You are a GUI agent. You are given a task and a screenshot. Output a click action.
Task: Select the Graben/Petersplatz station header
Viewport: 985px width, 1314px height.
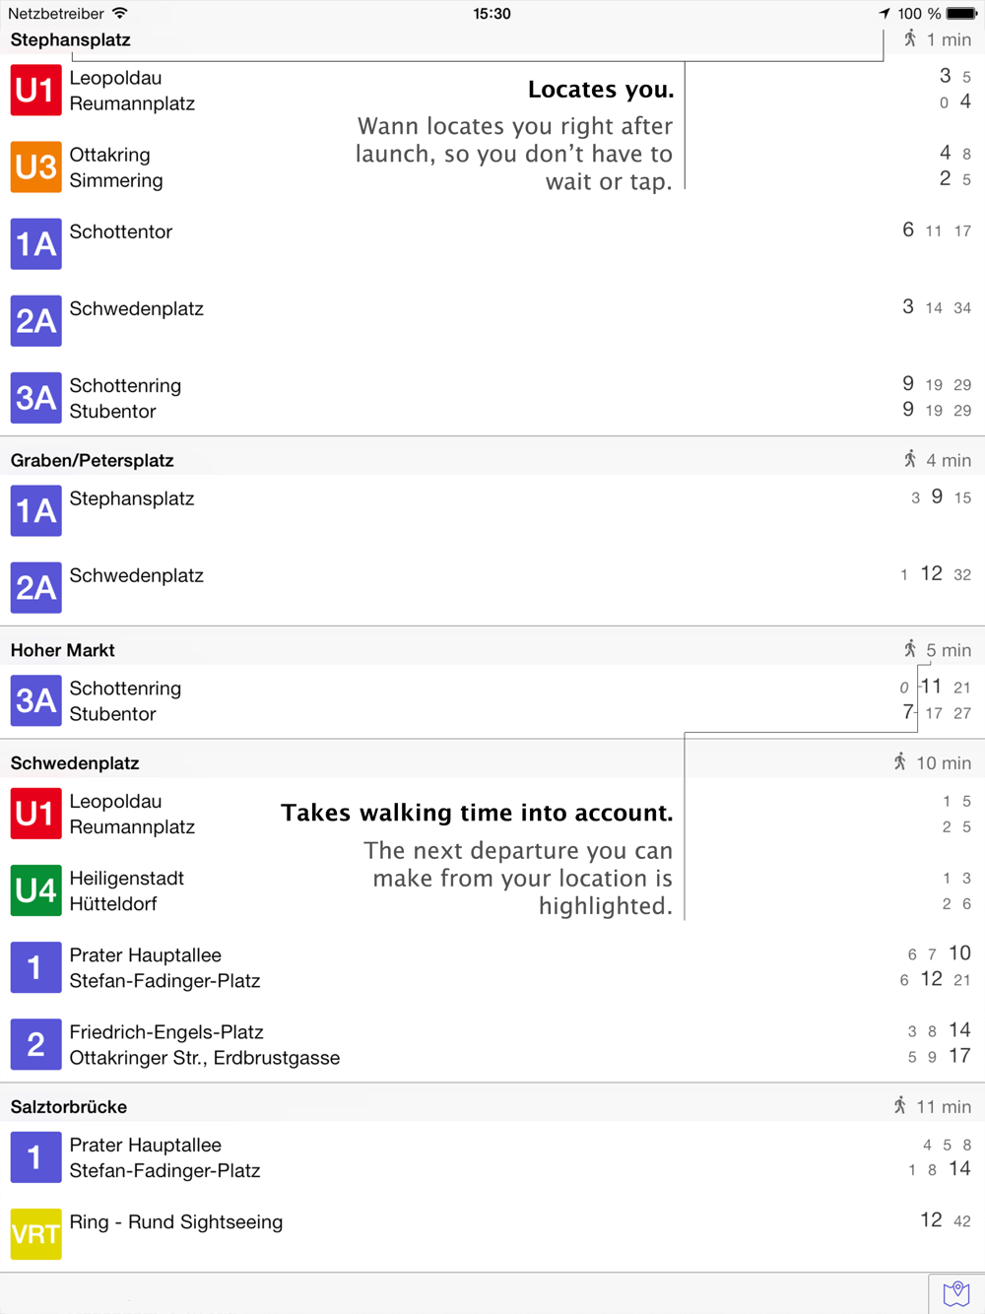point(492,460)
